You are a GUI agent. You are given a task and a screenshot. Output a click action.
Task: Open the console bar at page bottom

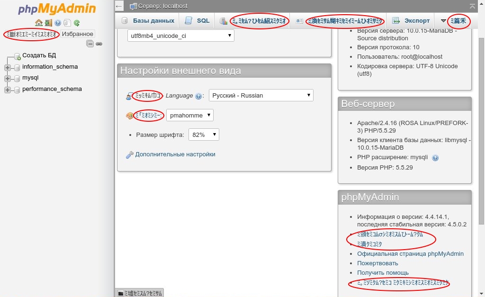pyautogui.click(x=140, y=293)
